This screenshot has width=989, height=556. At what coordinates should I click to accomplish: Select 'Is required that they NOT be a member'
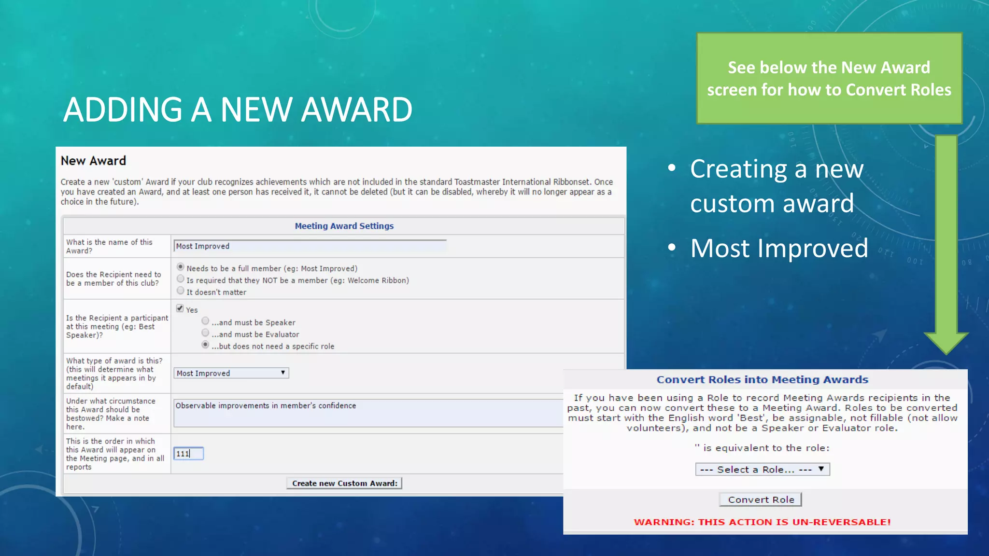click(181, 279)
